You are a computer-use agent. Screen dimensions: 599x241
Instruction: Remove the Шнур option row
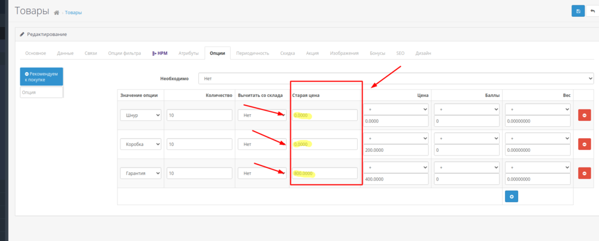point(584,115)
